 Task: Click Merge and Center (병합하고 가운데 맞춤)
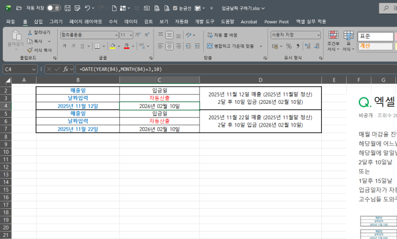point(230,46)
